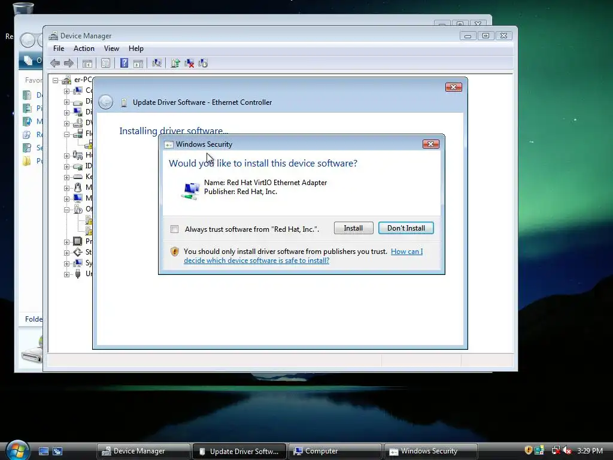The image size is (613, 460).
Task: Expand the System devices node
Action: pyautogui.click(x=66, y=264)
